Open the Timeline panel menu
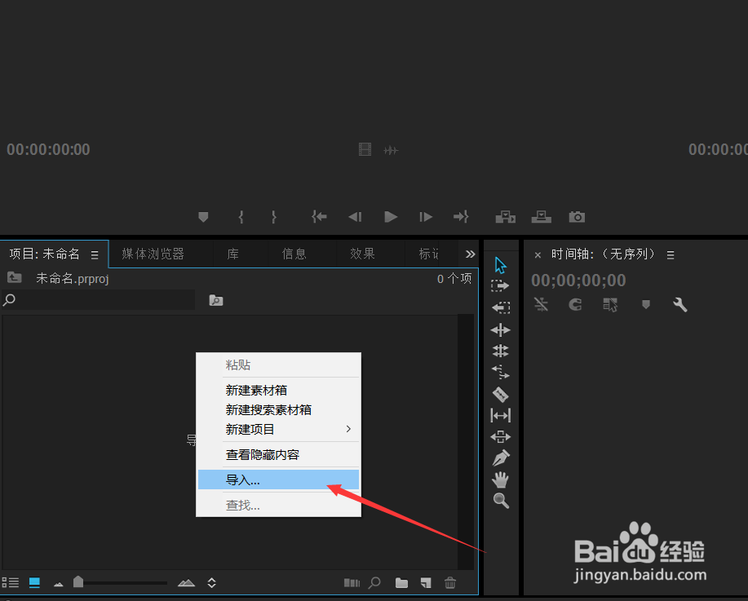 point(671,254)
